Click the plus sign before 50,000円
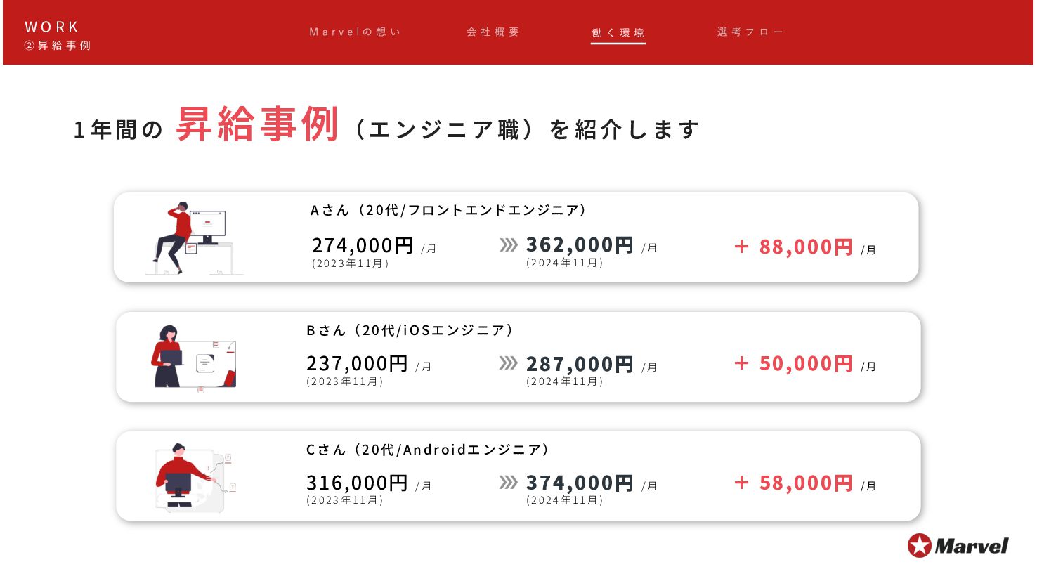 coord(741,363)
